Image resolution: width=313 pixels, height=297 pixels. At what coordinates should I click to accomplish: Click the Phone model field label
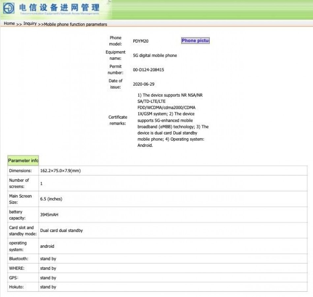click(115, 41)
